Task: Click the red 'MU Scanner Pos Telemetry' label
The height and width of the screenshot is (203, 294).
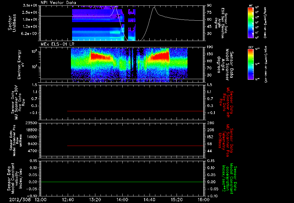Action: tap(226, 140)
